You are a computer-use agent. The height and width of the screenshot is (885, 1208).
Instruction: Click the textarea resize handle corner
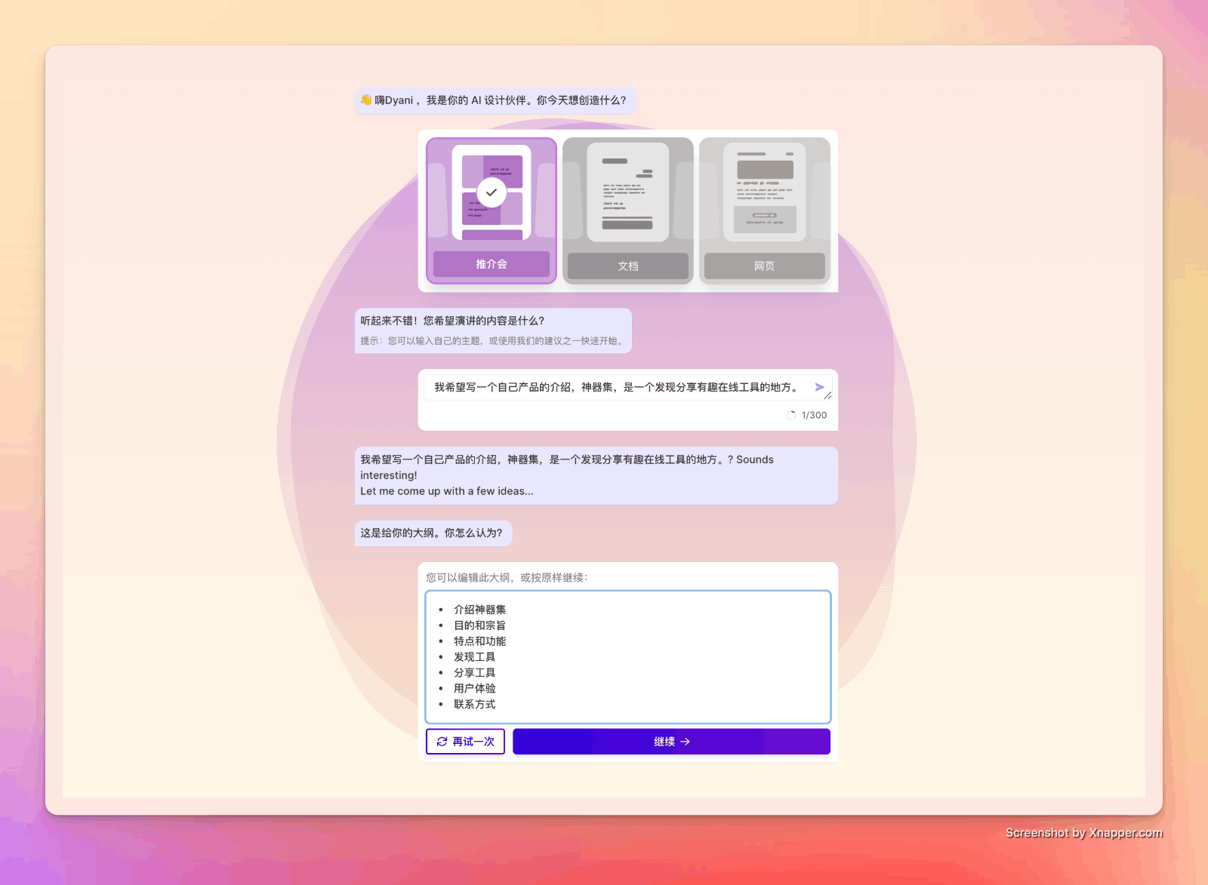coord(828,395)
